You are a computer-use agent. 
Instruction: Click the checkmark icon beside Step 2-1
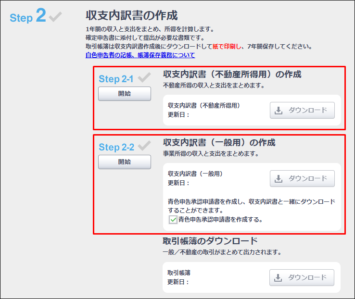click(x=144, y=77)
